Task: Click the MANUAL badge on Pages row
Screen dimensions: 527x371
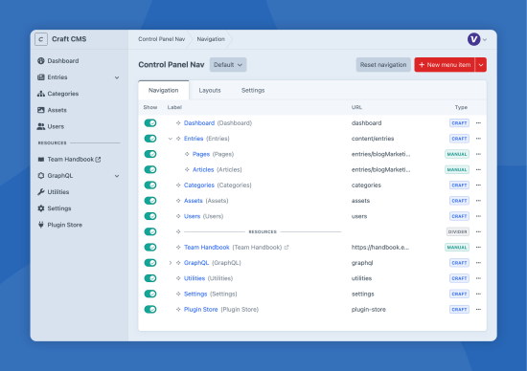Action: [457, 154]
